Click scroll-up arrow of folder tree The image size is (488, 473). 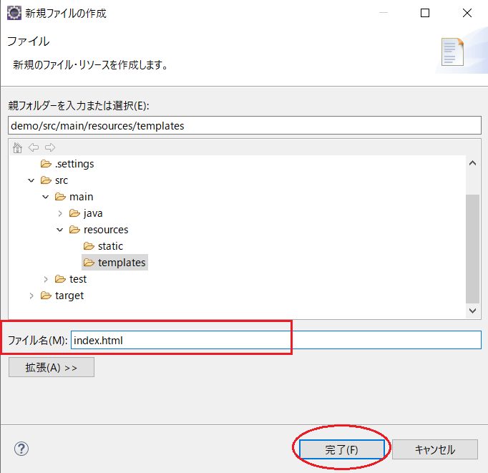click(x=472, y=163)
